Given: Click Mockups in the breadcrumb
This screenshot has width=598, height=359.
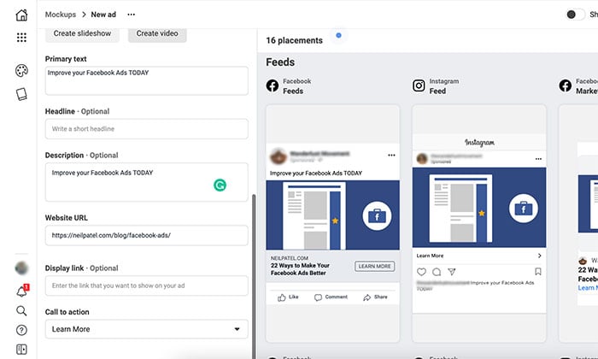Looking at the screenshot, I should (61, 15).
